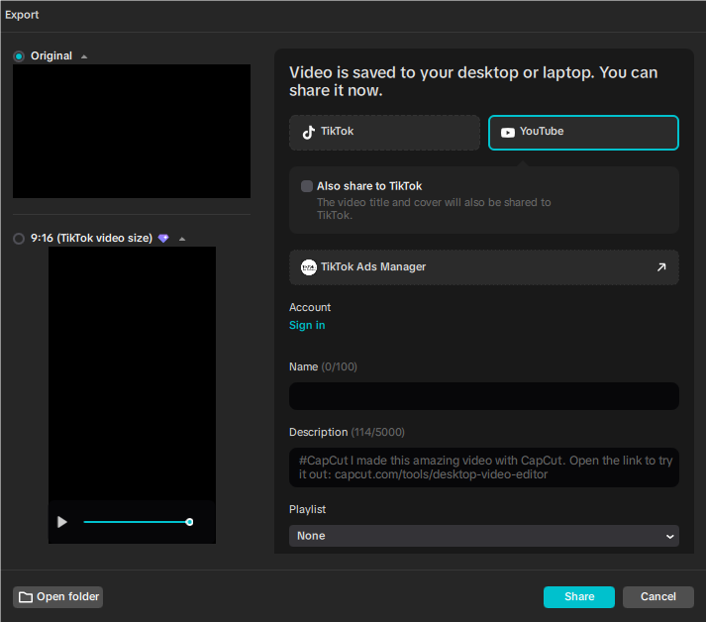This screenshot has width=706, height=622.
Task: Click the 'Account' label
Action: click(x=310, y=308)
